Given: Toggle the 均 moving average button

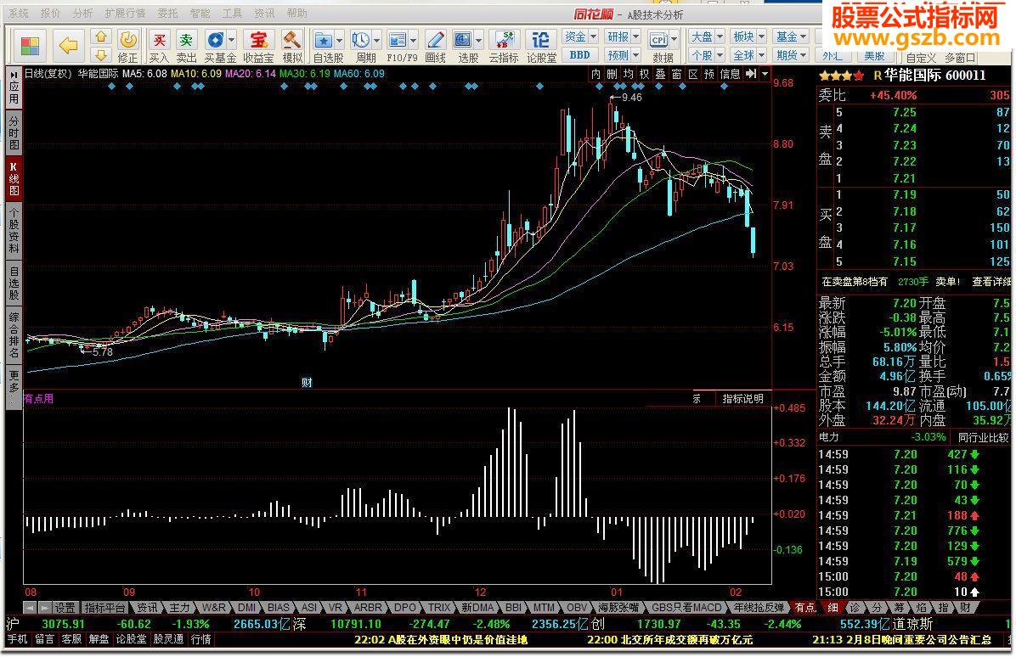Looking at the screenshot, I should pos(628,75).
